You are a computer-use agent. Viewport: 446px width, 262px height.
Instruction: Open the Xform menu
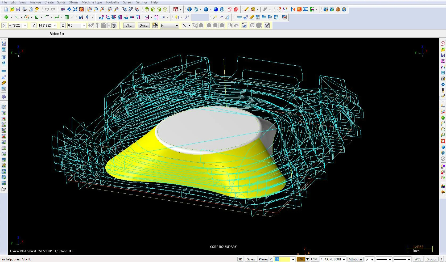(73, 2)
